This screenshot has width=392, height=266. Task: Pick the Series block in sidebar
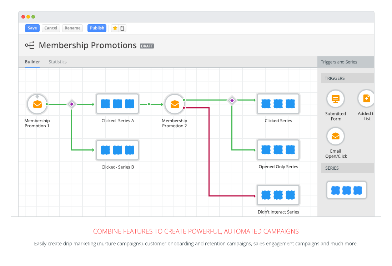[347, 190]
